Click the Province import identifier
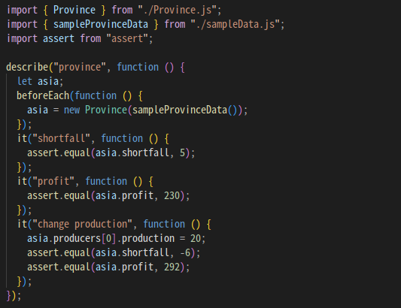Screen dimensions: 401x308 click(74, 11)
